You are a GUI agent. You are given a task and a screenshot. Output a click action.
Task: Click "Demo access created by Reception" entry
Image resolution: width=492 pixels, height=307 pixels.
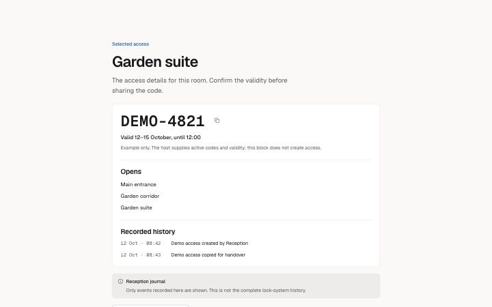210,244
